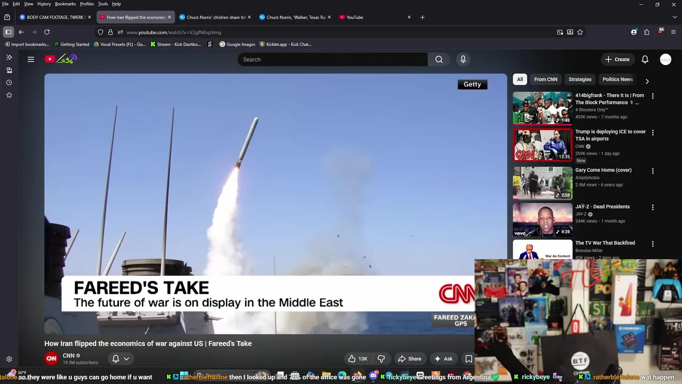Select the Politics News filter chip
This screenshot has height=384, width=682.
618,79
